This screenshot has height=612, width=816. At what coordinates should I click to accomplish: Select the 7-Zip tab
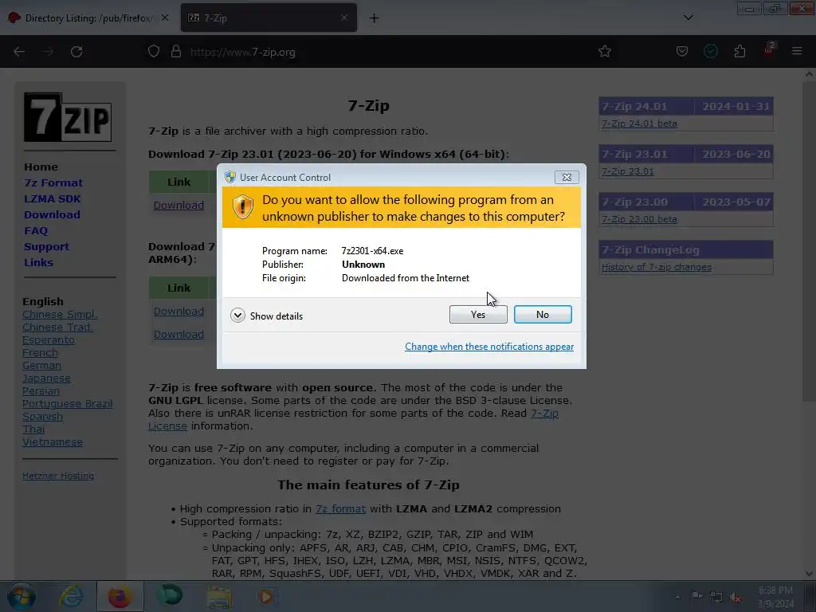[x=269, y=18]
